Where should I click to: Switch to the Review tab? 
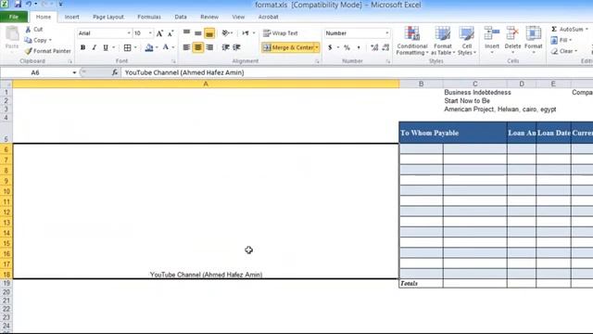209,17
